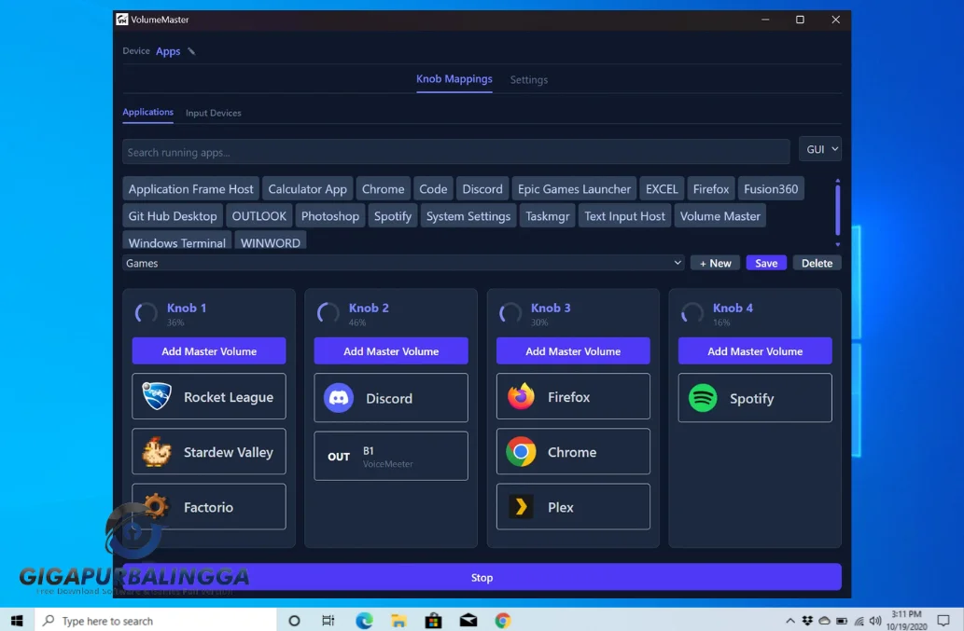Click the Chrome logo in Knob 3

521,452
